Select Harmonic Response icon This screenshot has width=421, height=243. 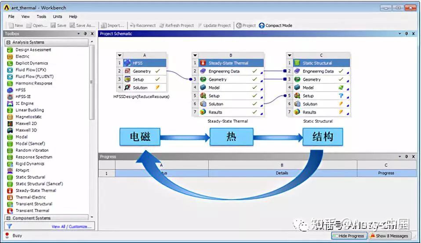[10, 83]
